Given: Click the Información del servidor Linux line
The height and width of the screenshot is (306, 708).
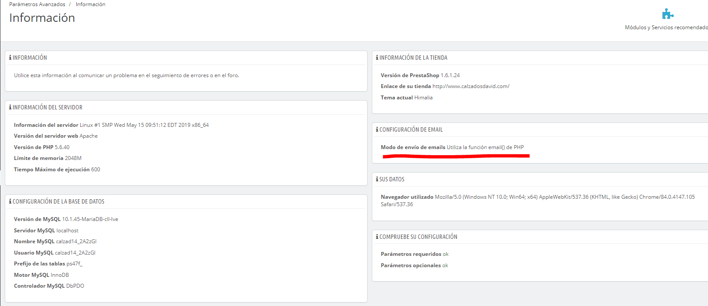Looking at the screenshot, I should point(111,125).
